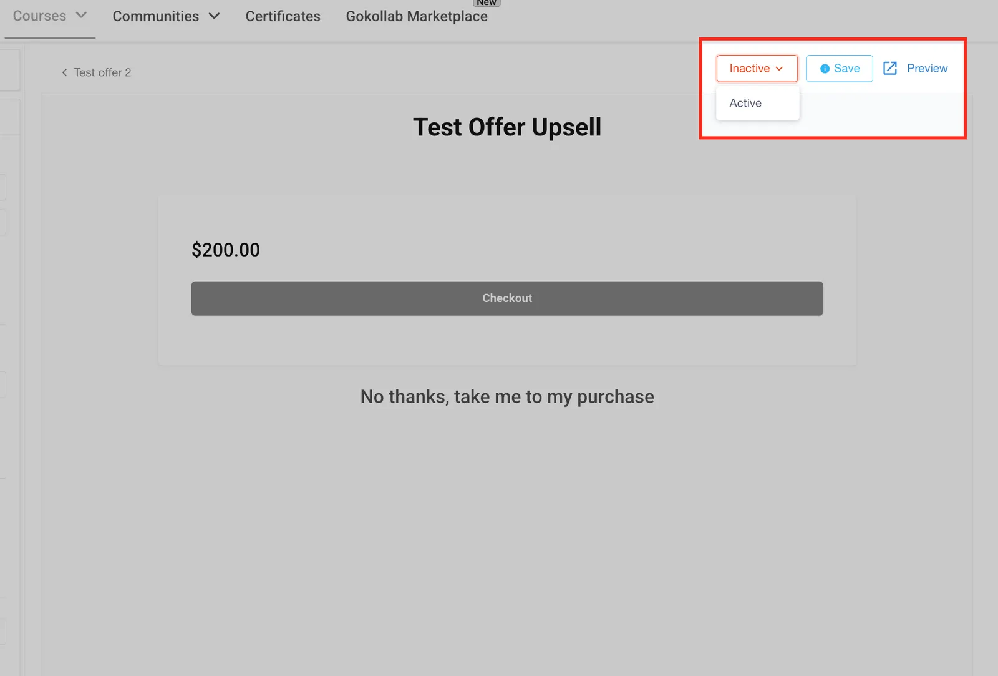Image resolution: width=998 pixels, height=676 pixels.
Task: Open the Gokollab Marketplace tab
Action: [417, 16]
